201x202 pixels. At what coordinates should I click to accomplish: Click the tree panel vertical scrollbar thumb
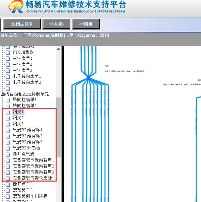[58, 127]
